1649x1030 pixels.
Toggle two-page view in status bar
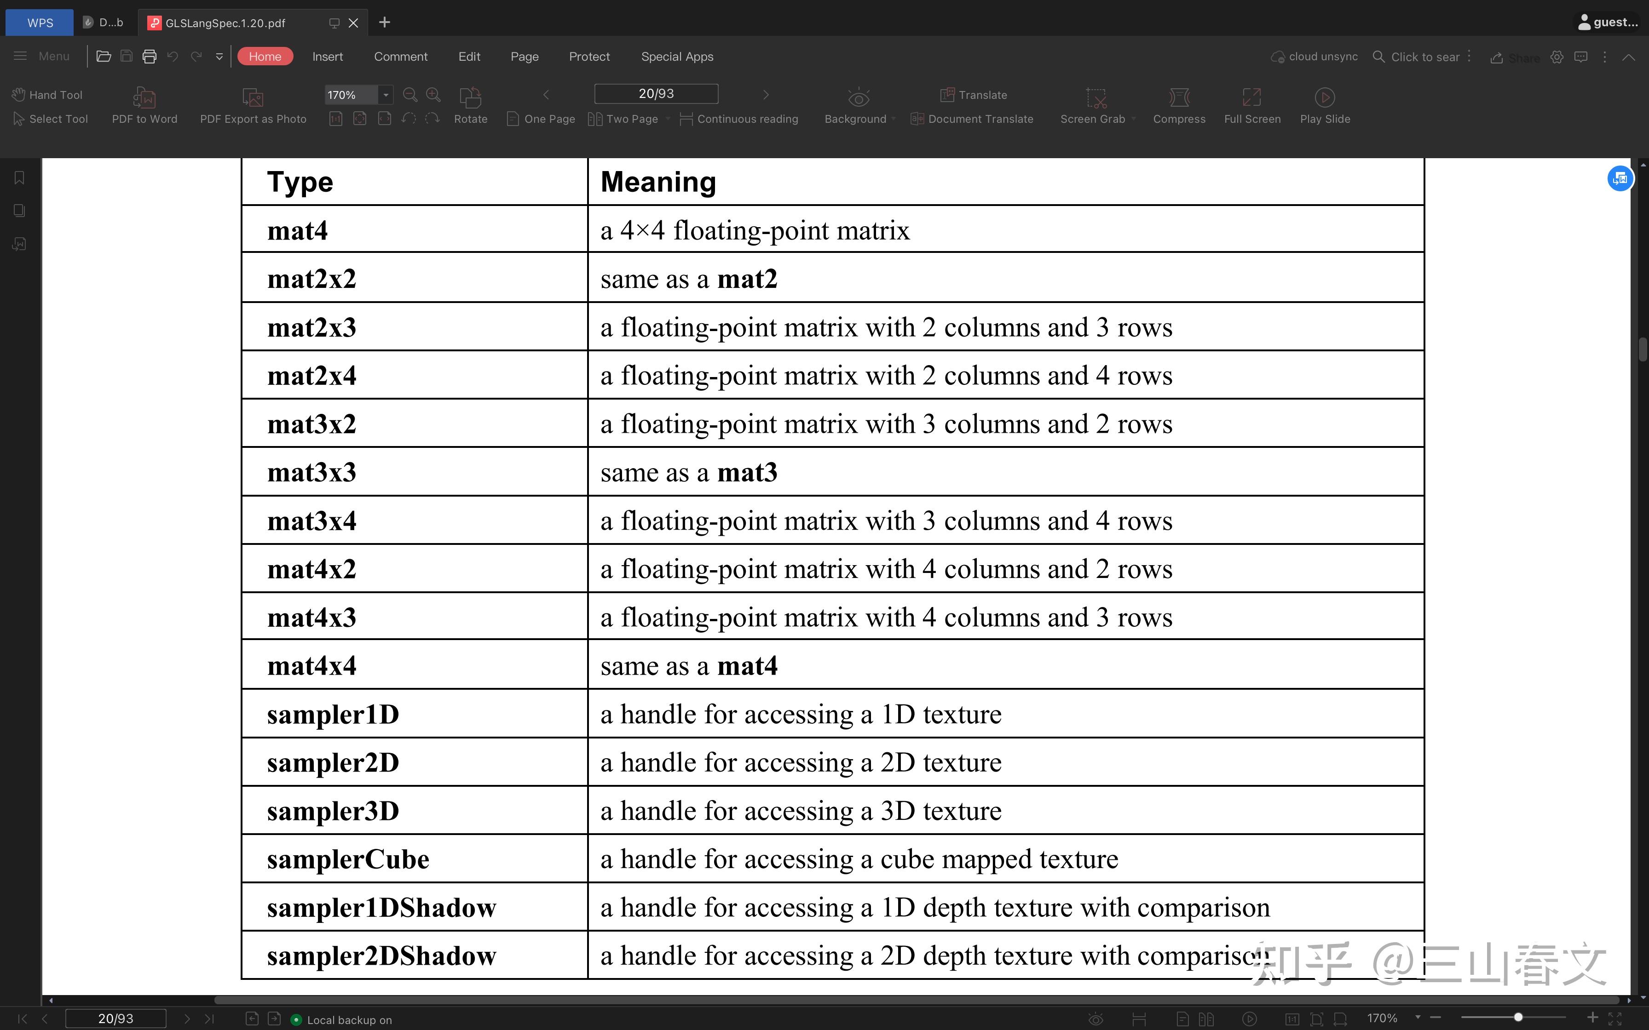(x=1206, y=1019)
